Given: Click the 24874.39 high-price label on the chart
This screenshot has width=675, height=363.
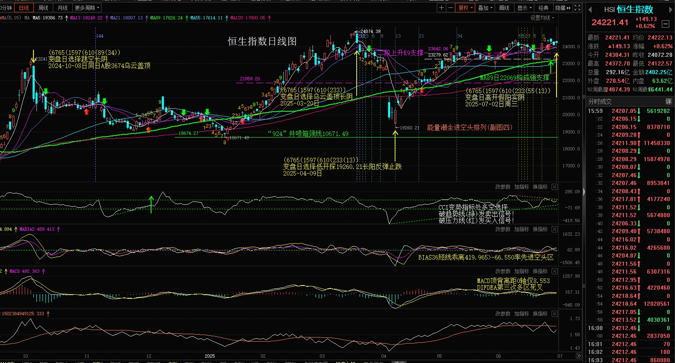Looking at the screenshot, I should pyautogui.click(x=370, y=31).
